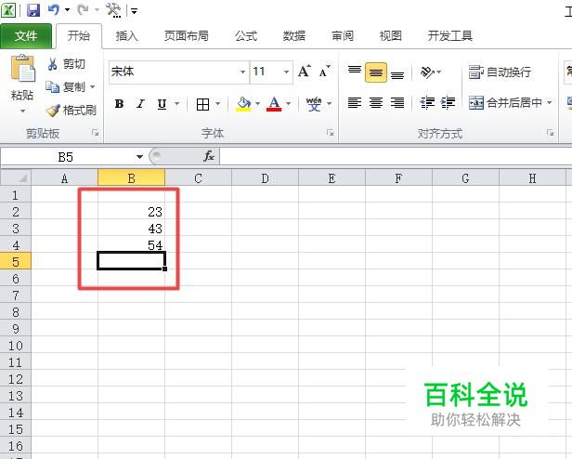Decrease font size with small A icon
Viewport: 572px width, 459px height.
click(x=324, y=72)
